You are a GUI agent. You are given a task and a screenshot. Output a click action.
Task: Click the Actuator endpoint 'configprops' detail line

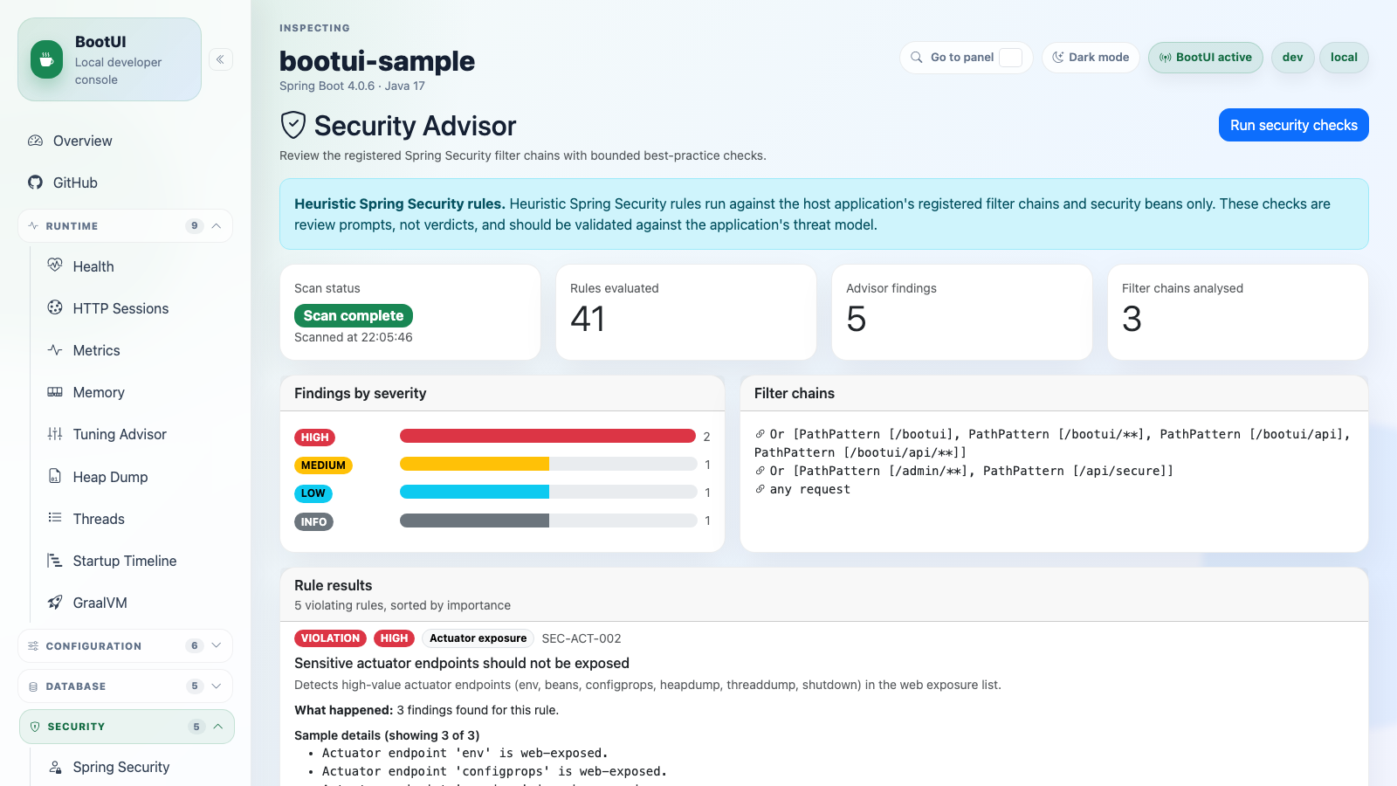494,771
